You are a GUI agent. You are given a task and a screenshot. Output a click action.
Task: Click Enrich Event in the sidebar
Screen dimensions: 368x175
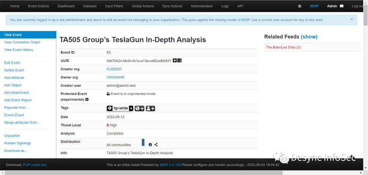[14, 115]
